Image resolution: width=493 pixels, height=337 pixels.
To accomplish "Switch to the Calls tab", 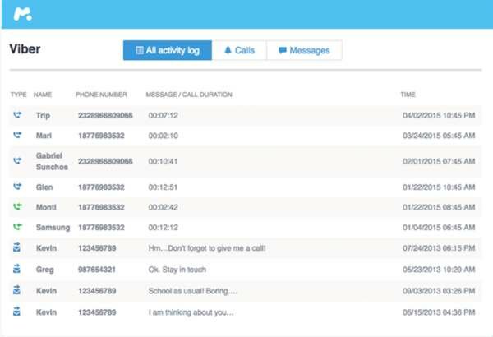I will pyautogui.click(x=239, y=50).
